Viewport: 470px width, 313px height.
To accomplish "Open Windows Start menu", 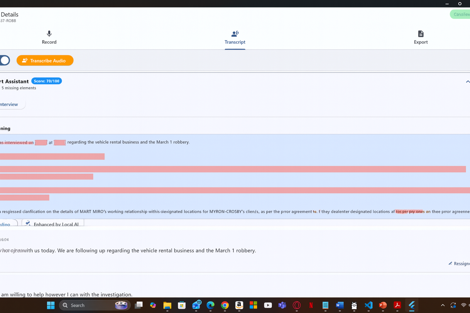I will pyautogui.click(x=51, y=305).
